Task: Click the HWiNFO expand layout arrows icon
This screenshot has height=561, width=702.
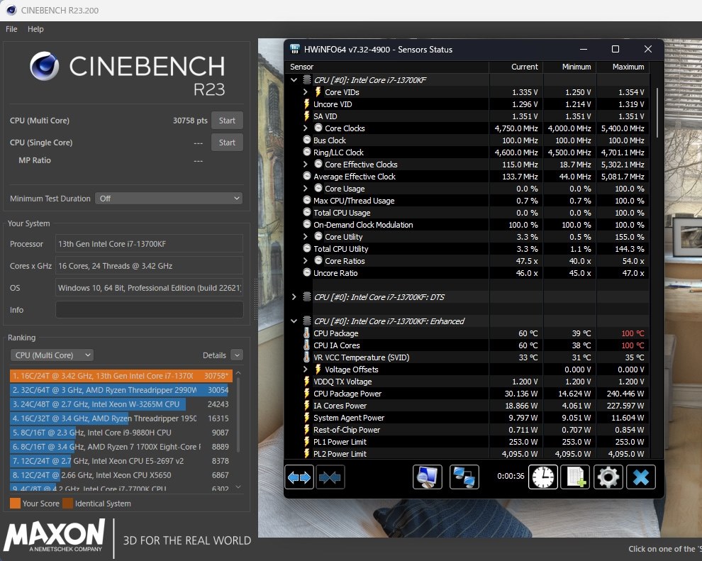Action: 299,477
